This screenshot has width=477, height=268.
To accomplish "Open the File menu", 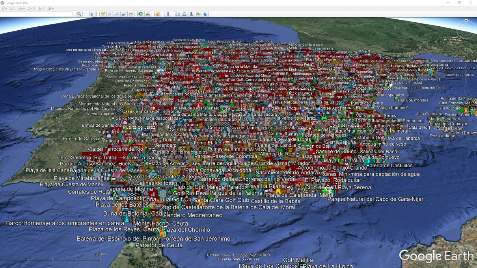I will coord(5,8).
